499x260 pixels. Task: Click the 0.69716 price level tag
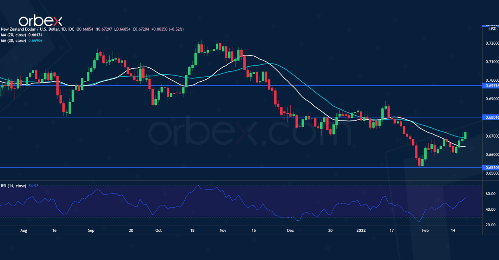point(491,85)
